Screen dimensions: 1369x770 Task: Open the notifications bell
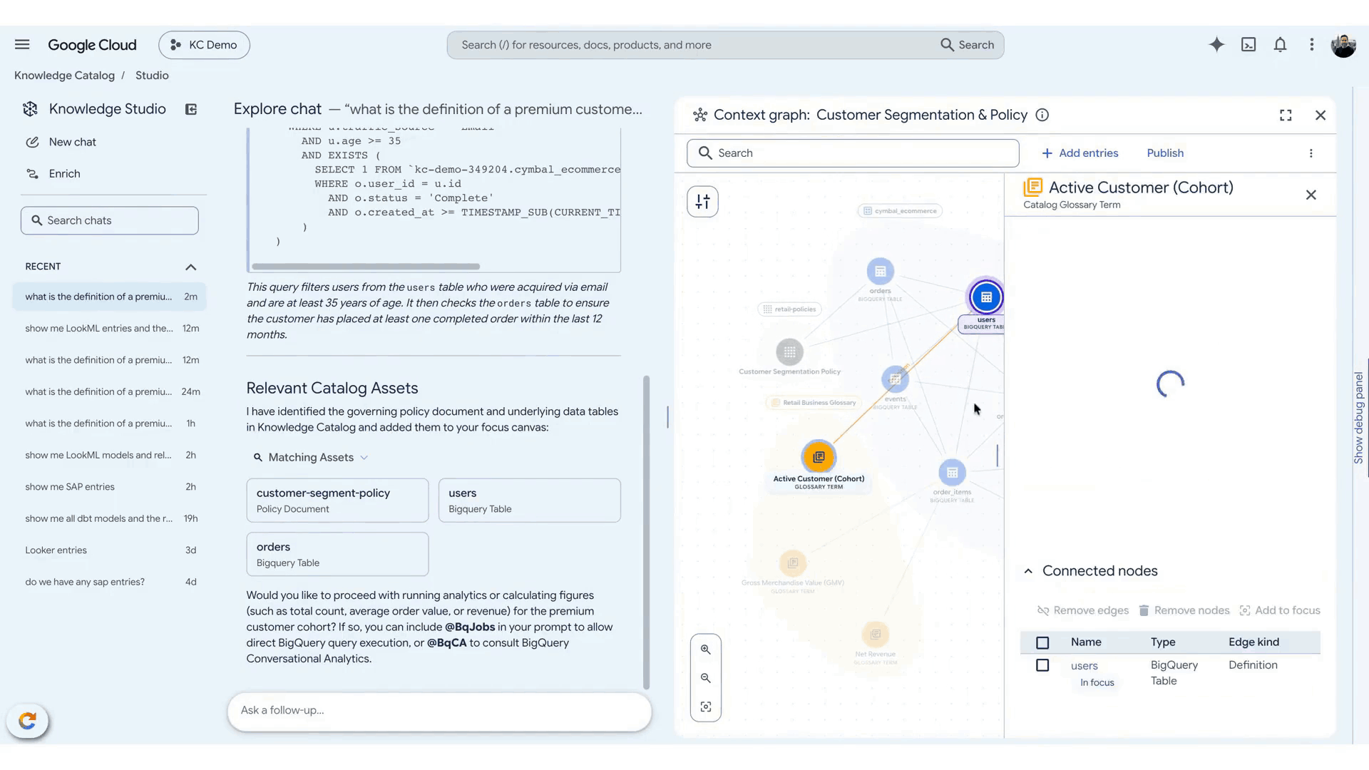1280,45
